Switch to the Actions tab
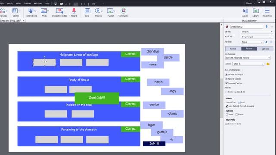Screen dimensions: 276x155 [x=249, y=49]
